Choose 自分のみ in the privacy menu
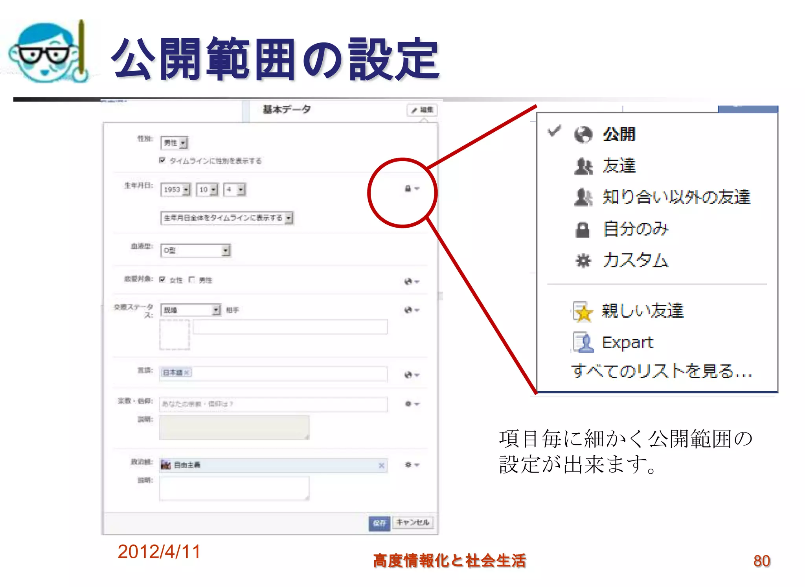This screenshot has width=805, height=587. click(636, 229)
